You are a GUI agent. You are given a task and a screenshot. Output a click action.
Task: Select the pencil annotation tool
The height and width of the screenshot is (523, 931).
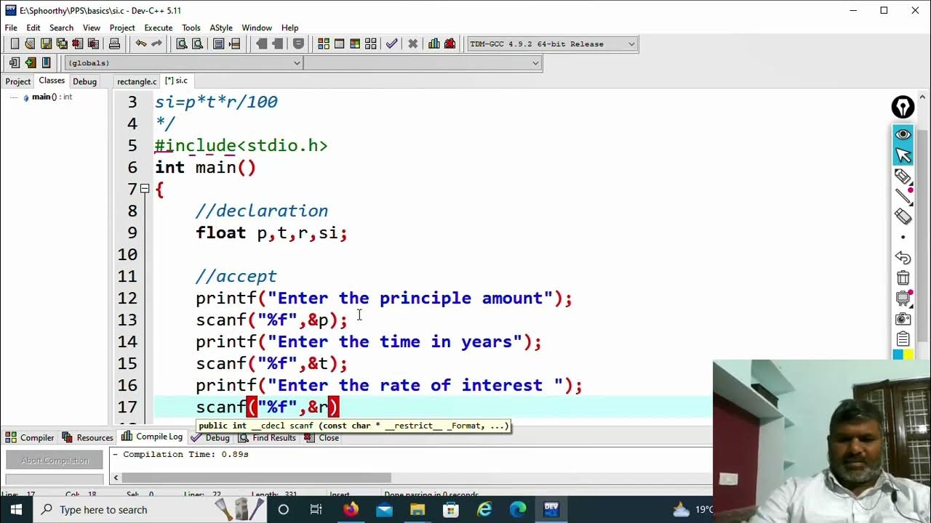click(903, 177)
